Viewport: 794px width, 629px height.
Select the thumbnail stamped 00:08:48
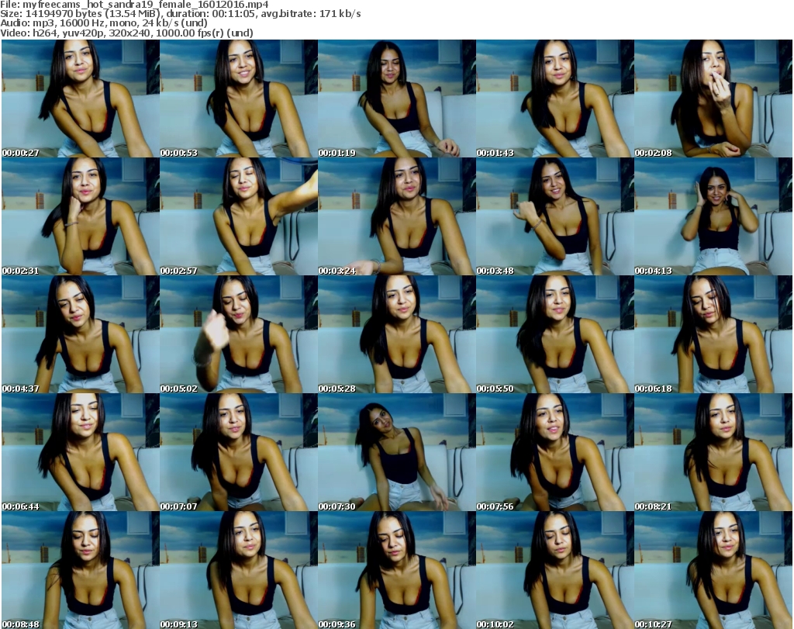click(x=81, y=570)
